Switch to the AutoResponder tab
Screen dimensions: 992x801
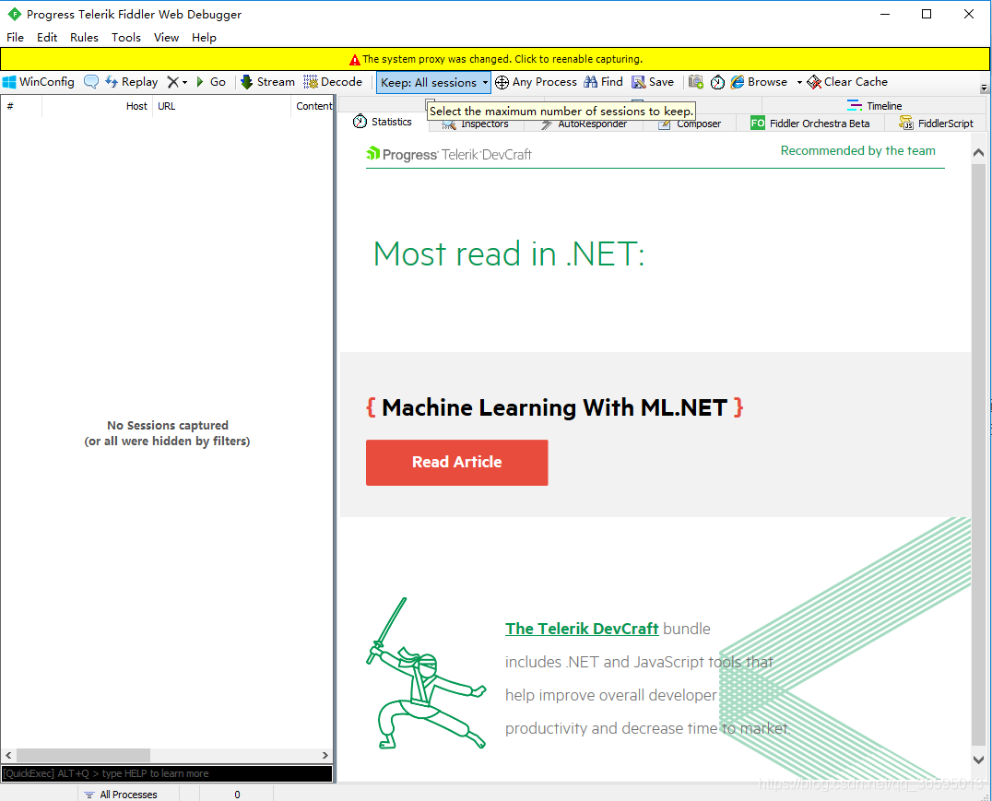[584, 124]
